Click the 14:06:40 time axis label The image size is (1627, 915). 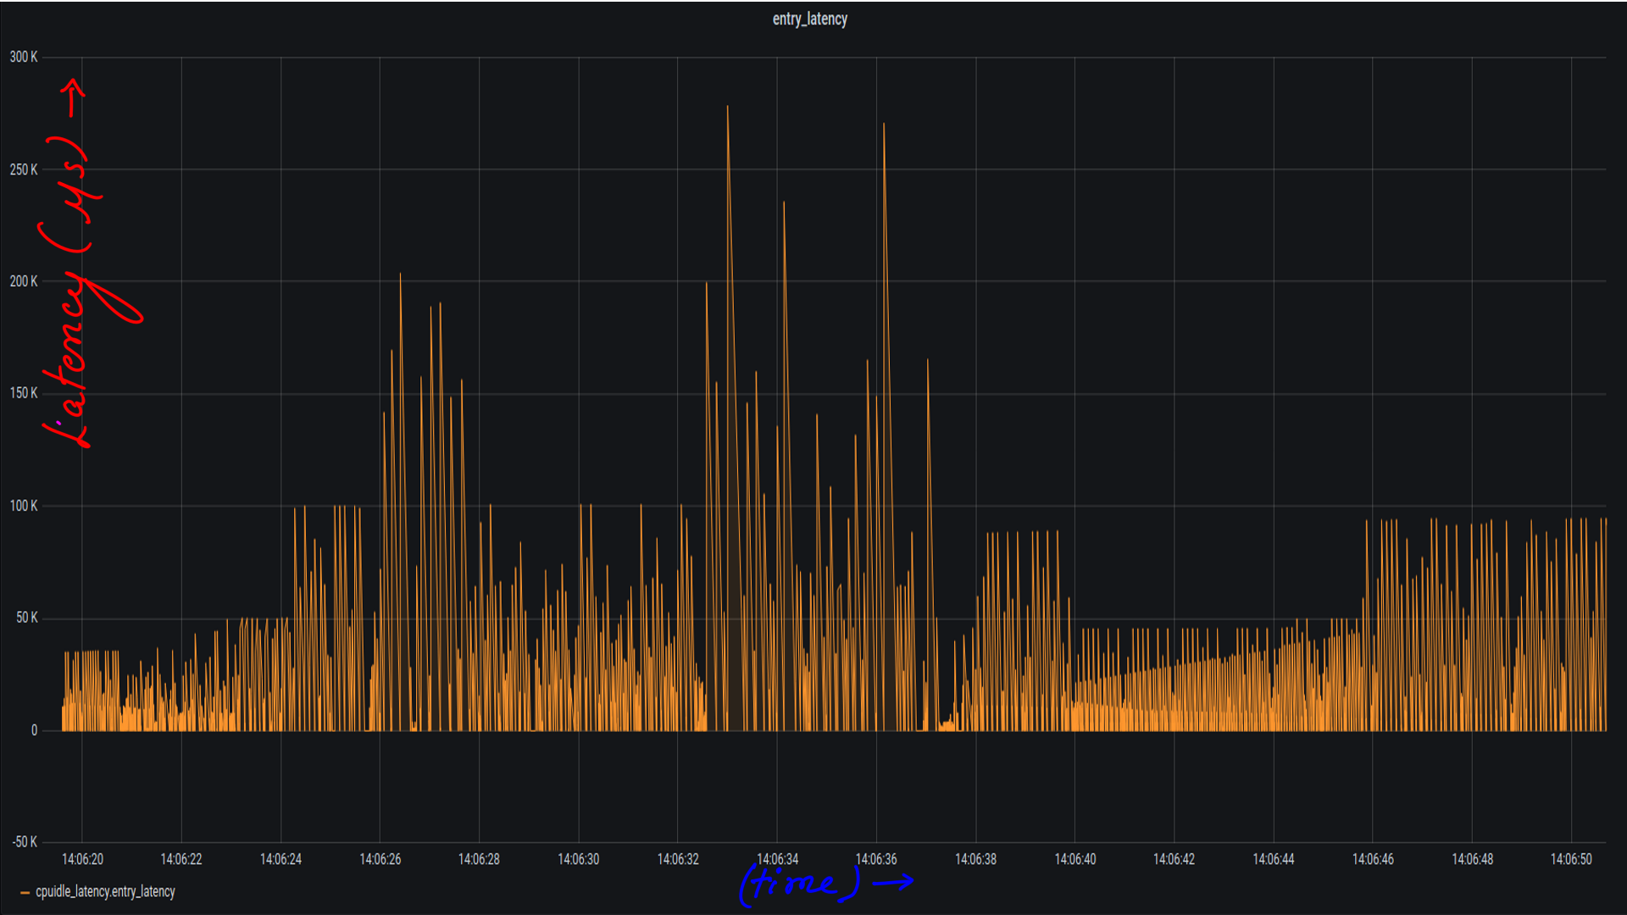[1075, 859]
